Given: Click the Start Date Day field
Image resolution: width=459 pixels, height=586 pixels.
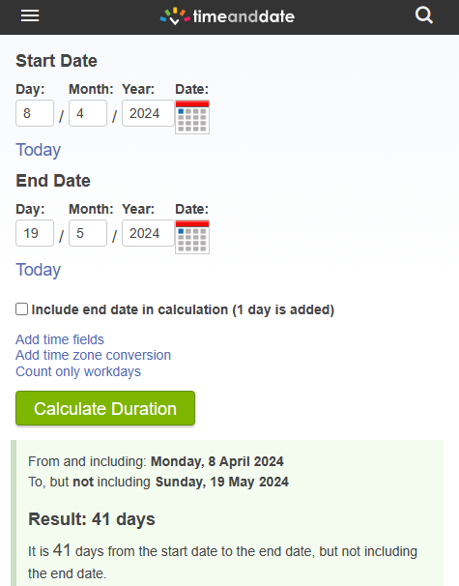Looking at the screenshot, I should 35,113.
